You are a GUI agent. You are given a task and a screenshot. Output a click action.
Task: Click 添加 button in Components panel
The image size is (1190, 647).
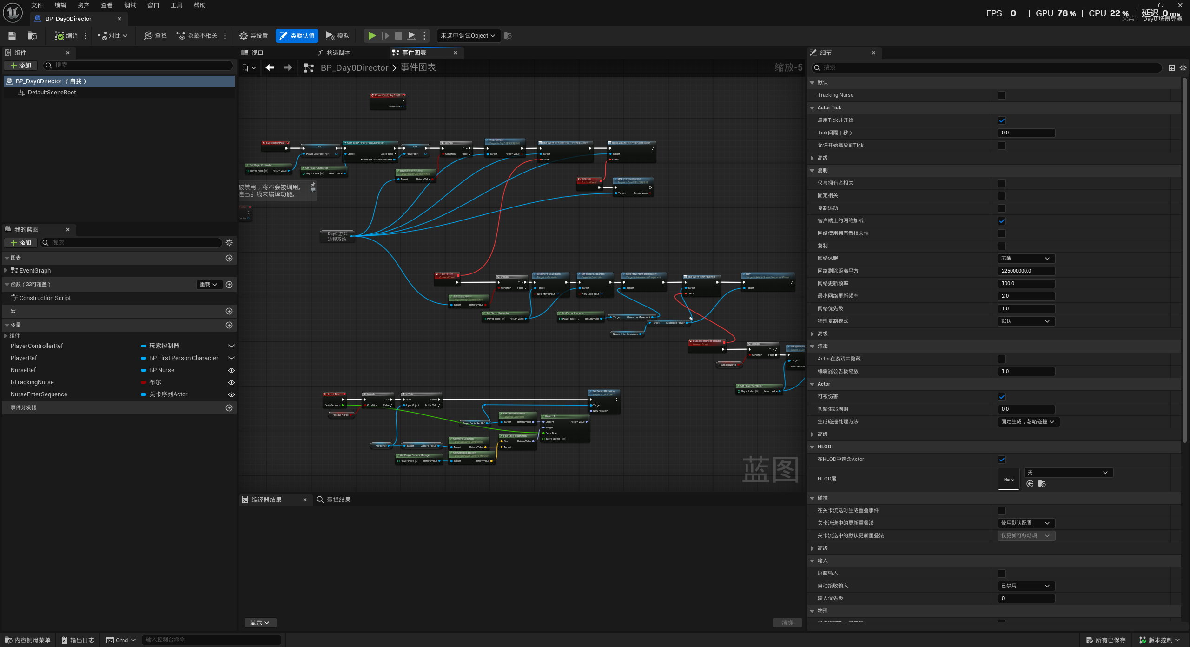click(21, 66)
